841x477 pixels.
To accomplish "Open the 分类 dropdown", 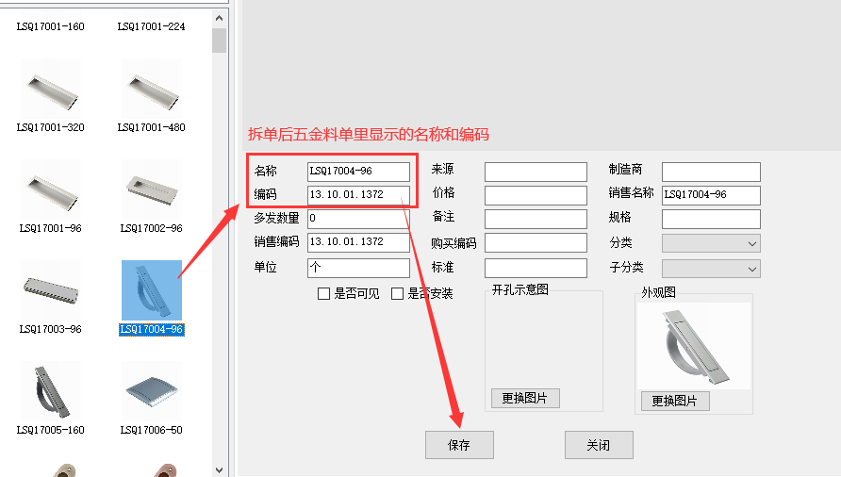I will [x=711, y=243].
